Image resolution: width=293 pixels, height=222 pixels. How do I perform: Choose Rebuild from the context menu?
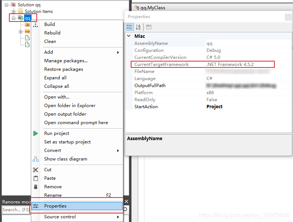(x=77, y=33)
